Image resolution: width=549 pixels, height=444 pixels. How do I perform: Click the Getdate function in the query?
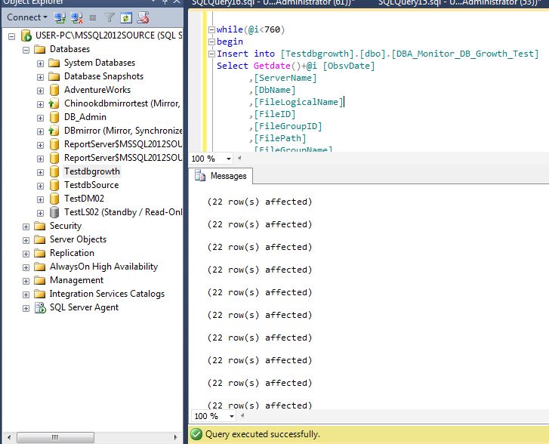pyautogui.click(x=272, y=66)
